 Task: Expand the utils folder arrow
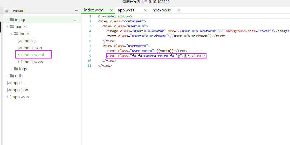pos(7,76)
